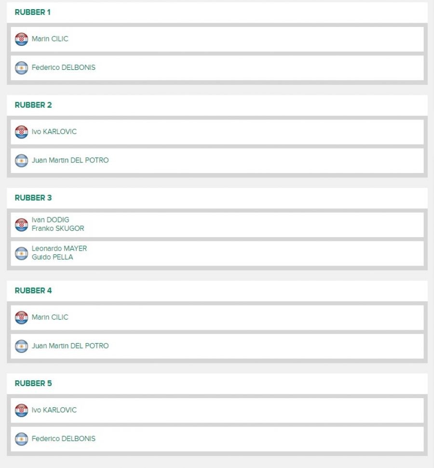Open Marin CILIC player link in Rubber 1
Viewport: 434px width, 468px height.
tap(50, 39)
